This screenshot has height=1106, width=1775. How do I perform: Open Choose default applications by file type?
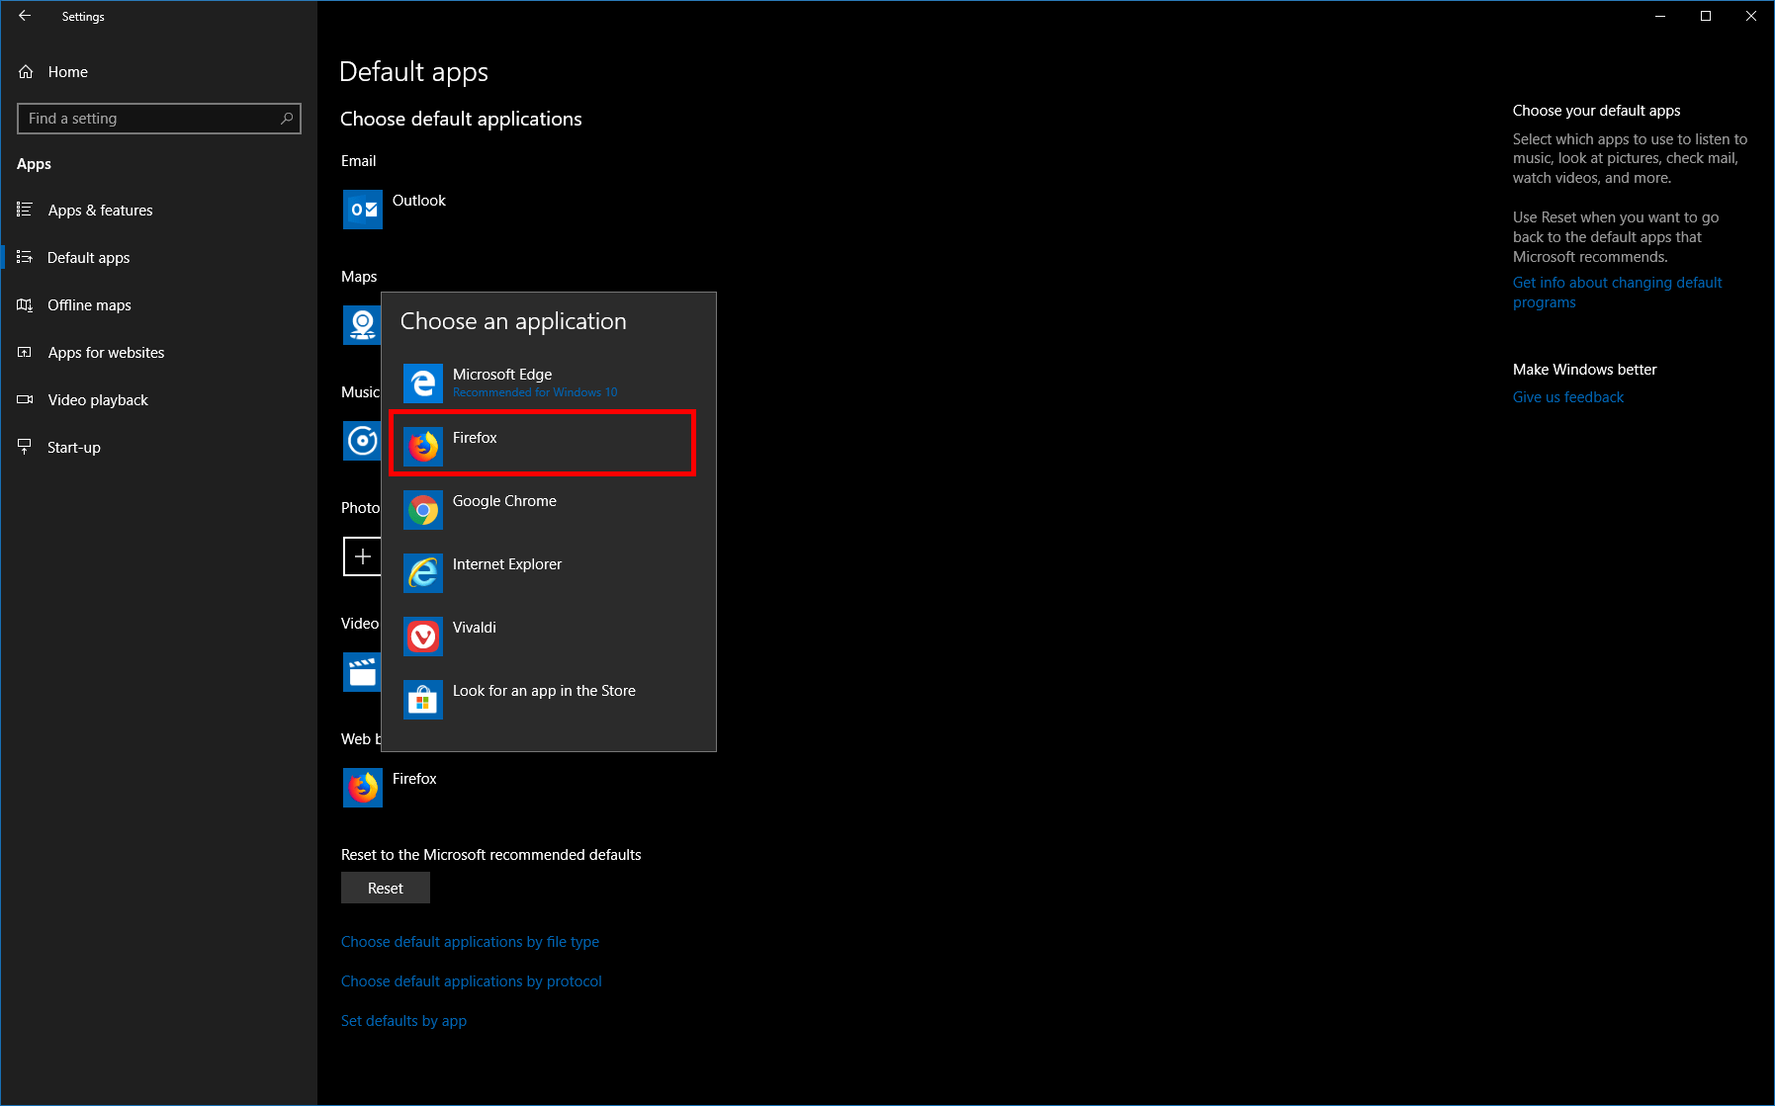(x=470, y=942)
